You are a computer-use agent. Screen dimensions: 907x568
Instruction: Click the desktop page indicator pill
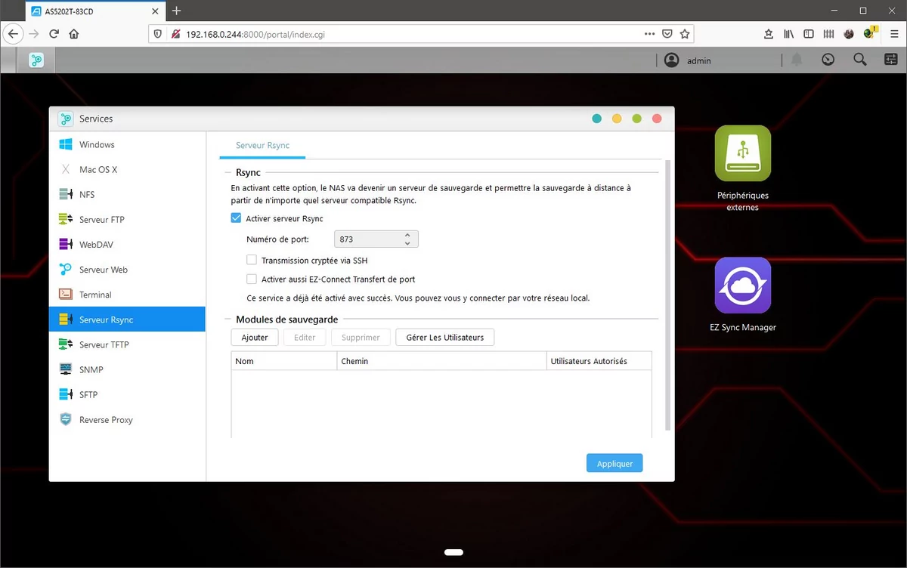point(453,552)
